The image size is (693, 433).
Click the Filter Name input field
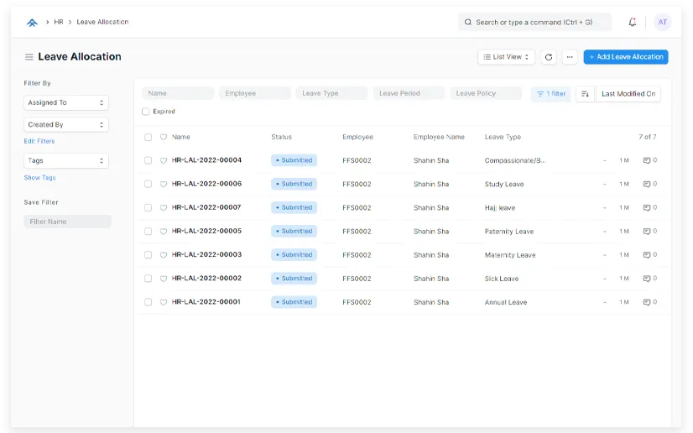point(68,222)
